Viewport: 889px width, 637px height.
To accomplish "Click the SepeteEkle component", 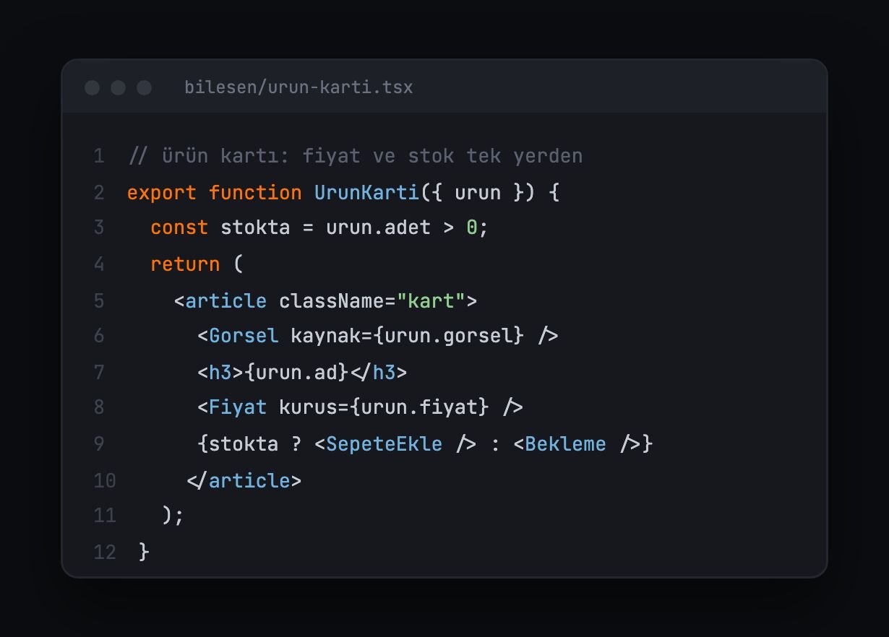I will pos(384,443).
